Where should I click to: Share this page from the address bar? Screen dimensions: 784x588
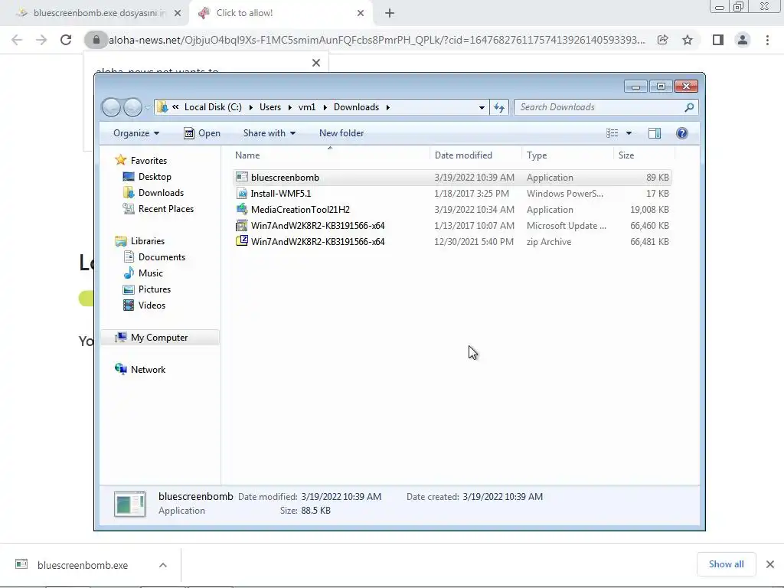(x=662, y=40)
